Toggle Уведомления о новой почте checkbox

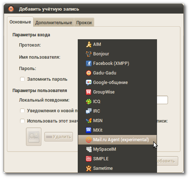(22, 111)
